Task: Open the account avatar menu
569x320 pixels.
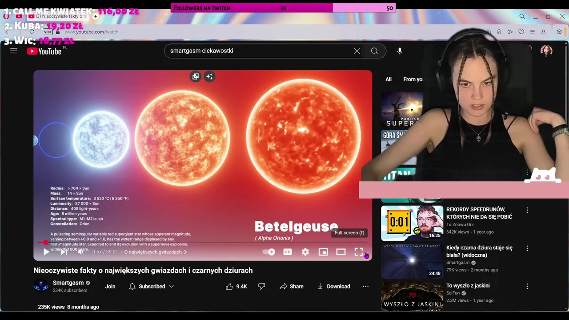Action: click(546, 51)
